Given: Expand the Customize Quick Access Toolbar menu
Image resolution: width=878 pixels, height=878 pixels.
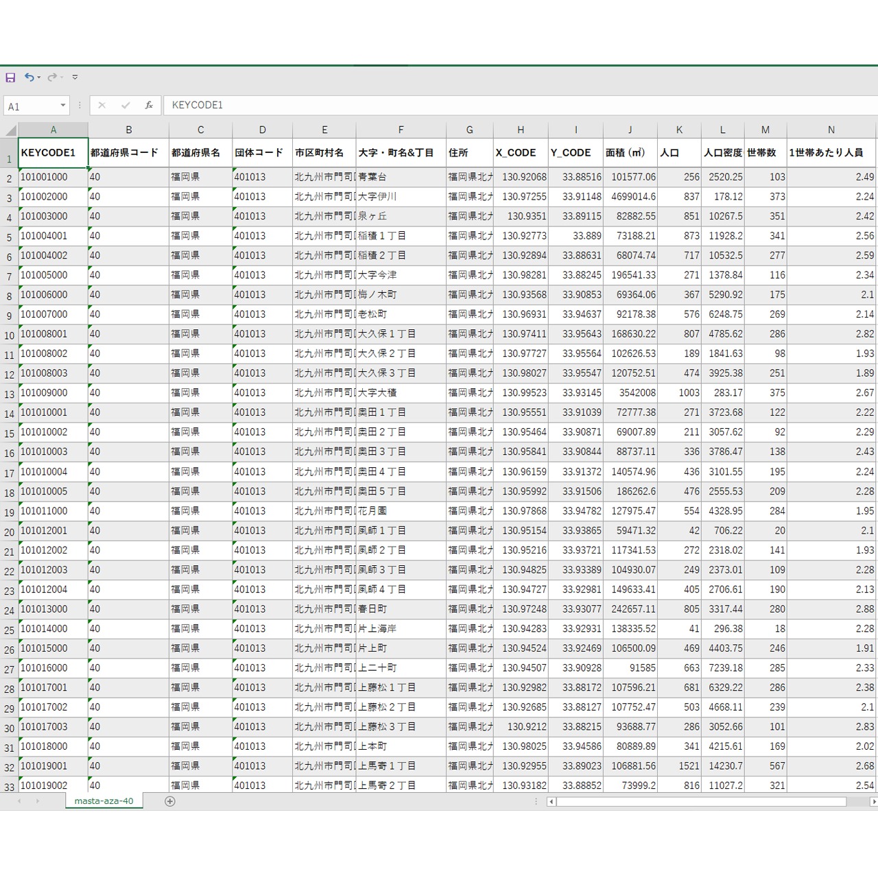Looking at the screenshot, I should tap(75, 78).
